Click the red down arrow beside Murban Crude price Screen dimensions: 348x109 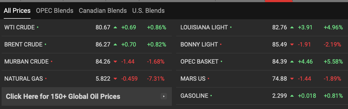[x=115, y=62]
